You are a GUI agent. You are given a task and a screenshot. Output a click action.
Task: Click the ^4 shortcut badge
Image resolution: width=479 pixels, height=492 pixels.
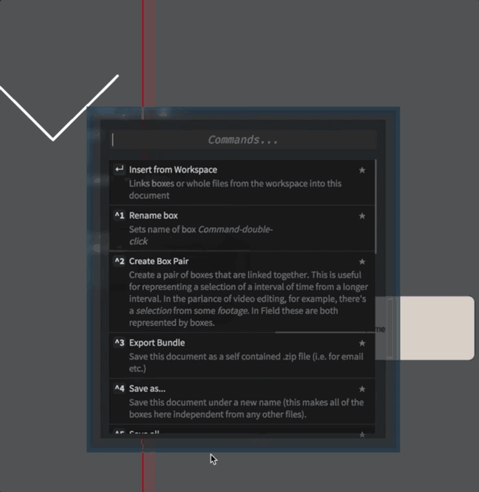pos(119,389)
